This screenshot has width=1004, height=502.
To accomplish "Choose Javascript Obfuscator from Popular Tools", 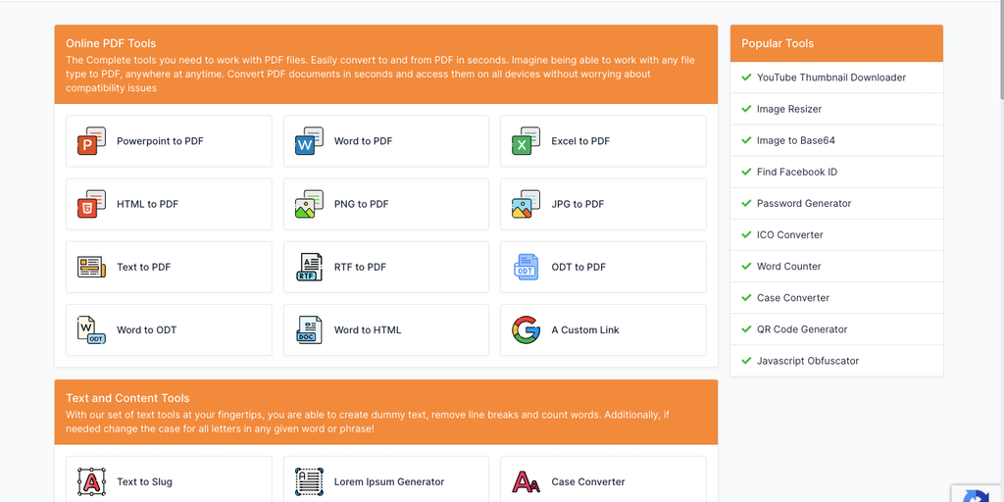I will (808, 361).
